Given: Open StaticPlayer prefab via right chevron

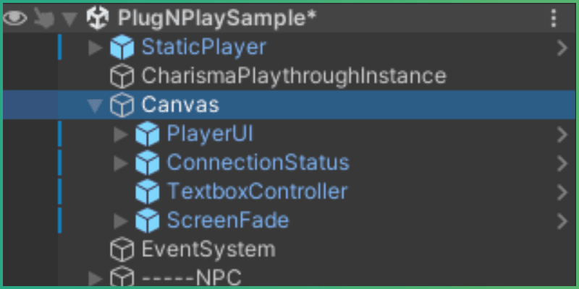Looking at the screenshot, I should [562, 48].
